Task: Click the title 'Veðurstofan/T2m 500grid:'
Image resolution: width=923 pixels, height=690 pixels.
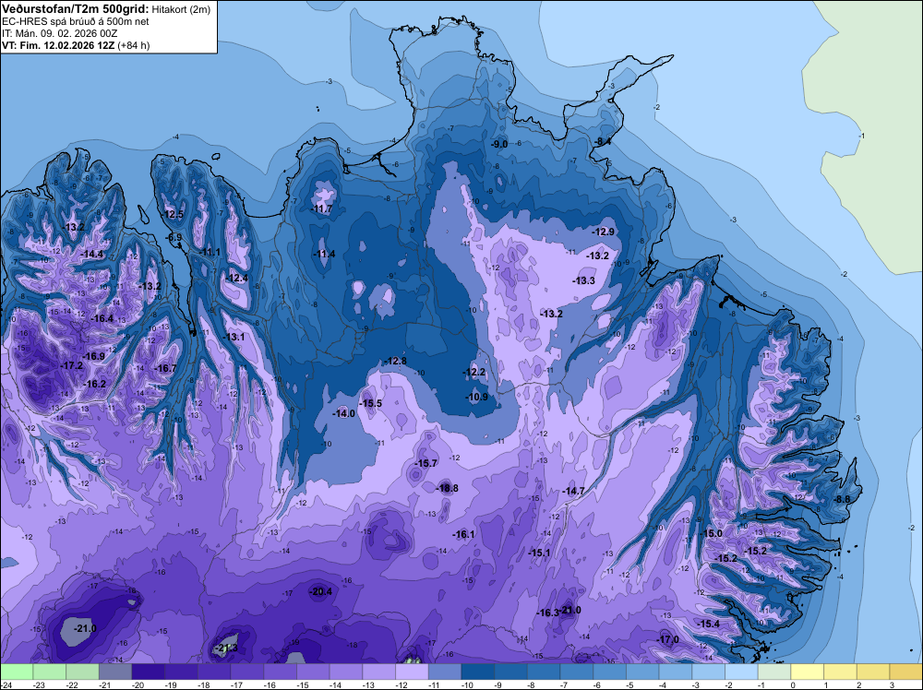Action: (76, 9)
